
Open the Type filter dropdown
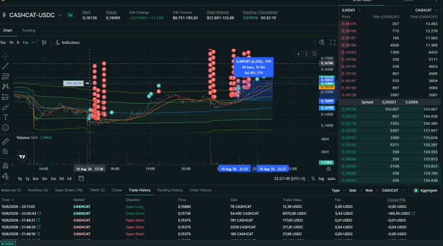click(339, 191)
